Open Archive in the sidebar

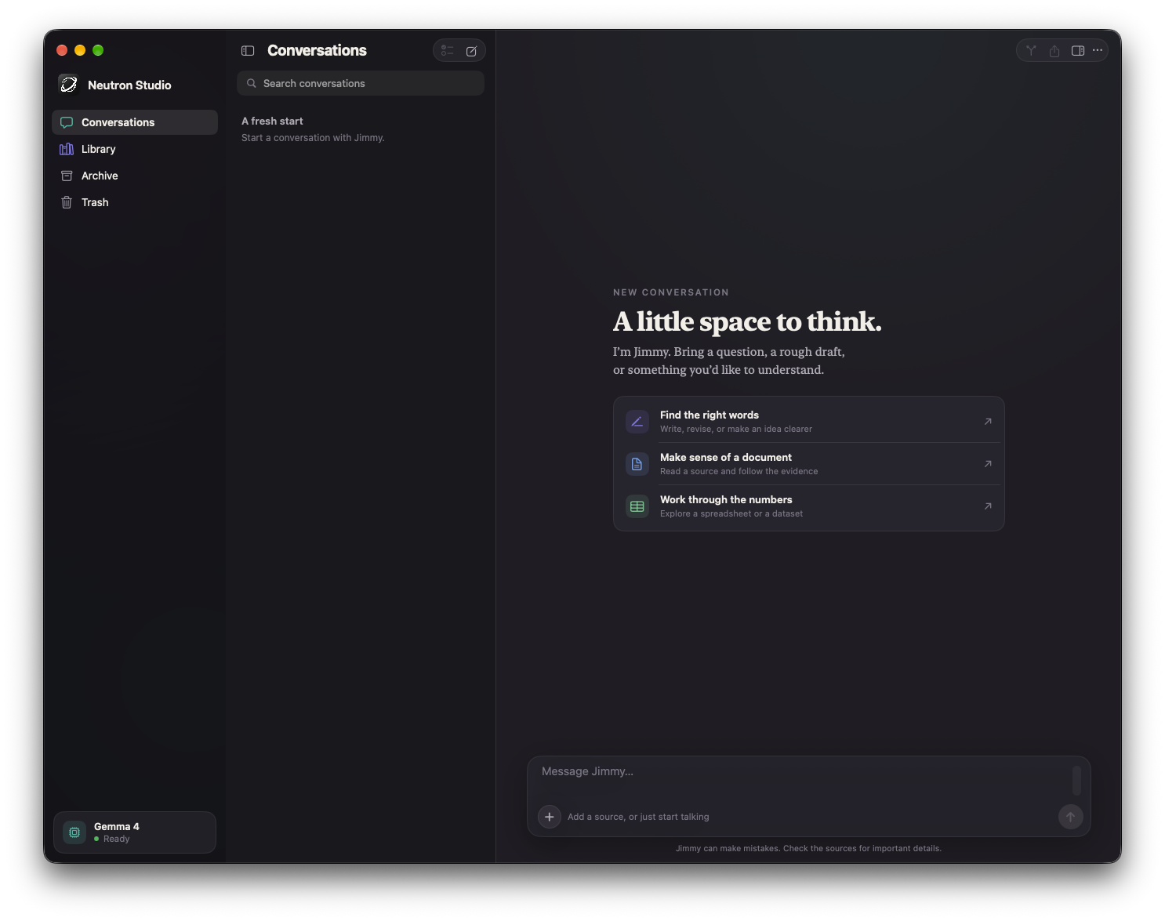[x=135, y=176]
